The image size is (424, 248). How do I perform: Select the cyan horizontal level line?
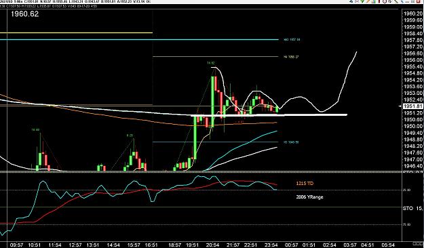[x=139, y=40]
